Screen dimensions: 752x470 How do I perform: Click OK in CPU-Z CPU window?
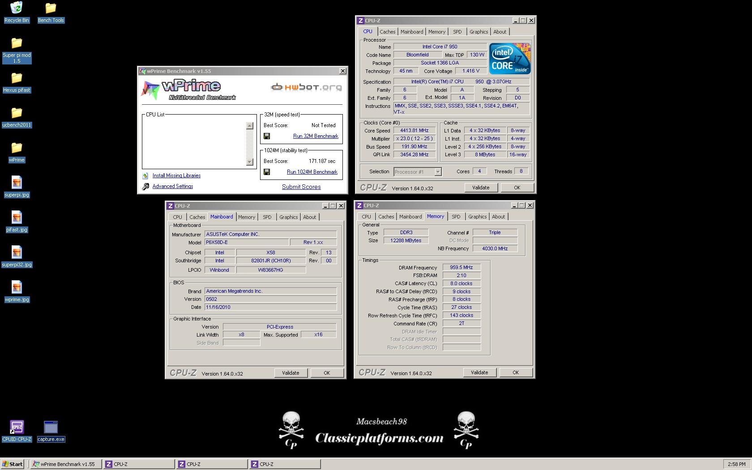[x=517, y=188]
